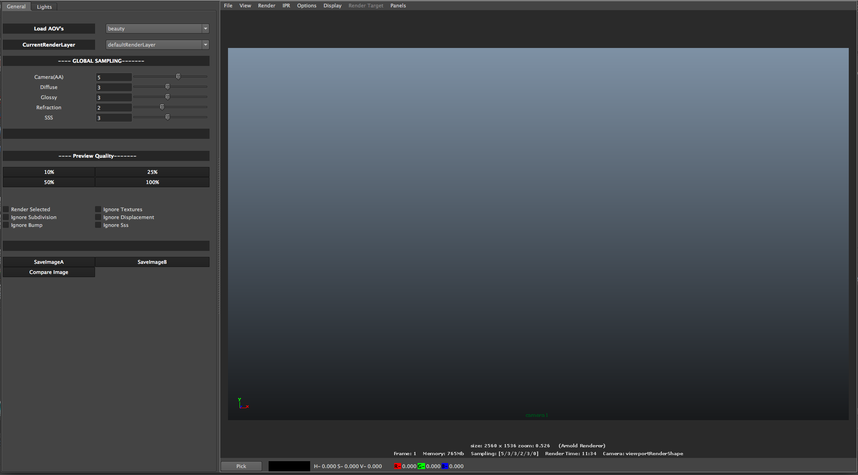Click the Preview Quality section header
Viewport: 858px width, 475px height.
106,156
